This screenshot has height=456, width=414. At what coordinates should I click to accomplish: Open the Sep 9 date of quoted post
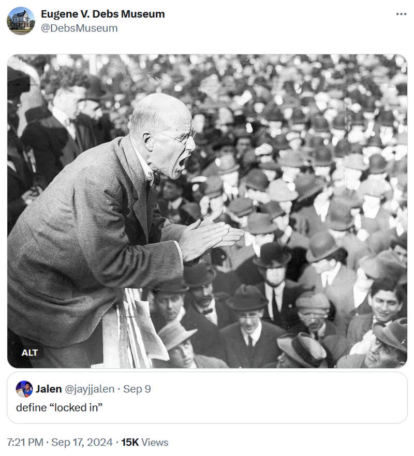pos(137,389)
